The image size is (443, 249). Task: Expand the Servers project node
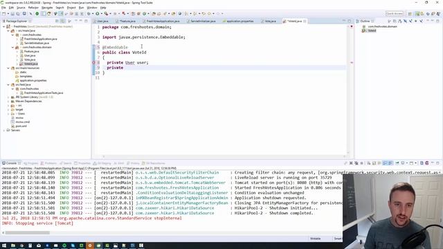tap(4, 131)
